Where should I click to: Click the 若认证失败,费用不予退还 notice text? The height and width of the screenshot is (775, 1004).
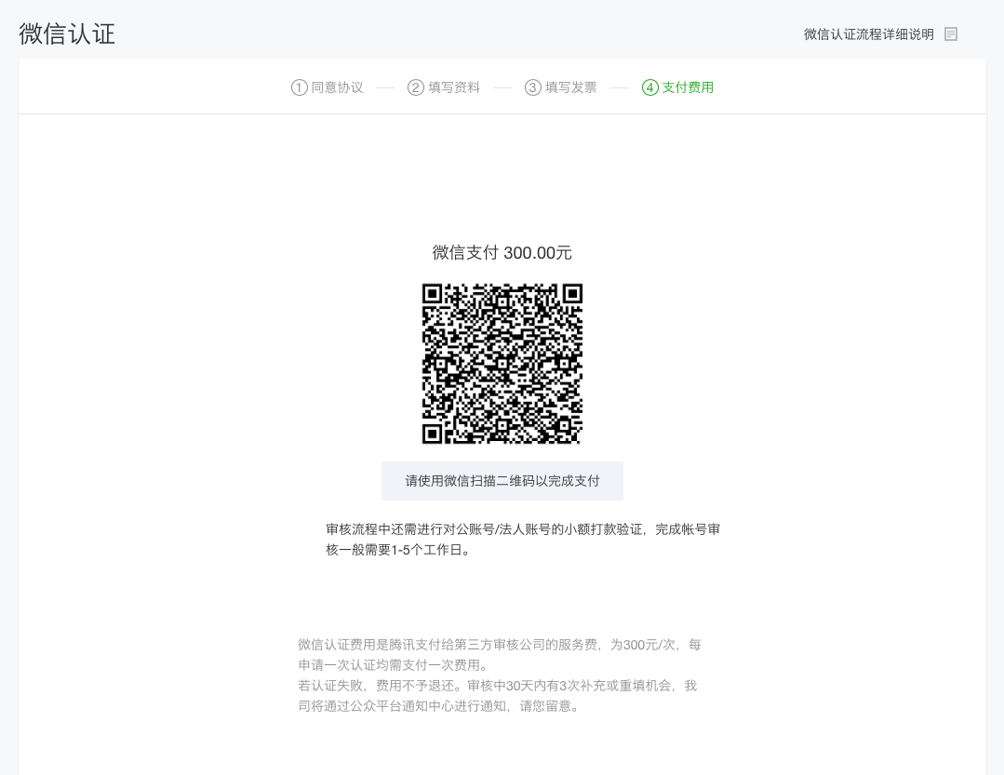[x=498, y=696]
